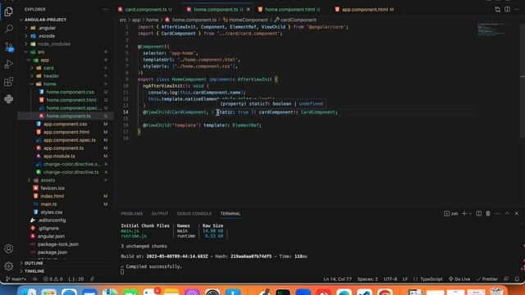This screenshot has width=525, height=295.
Task: Open the Search view in activity bar
Action: (x=9, y=29)
